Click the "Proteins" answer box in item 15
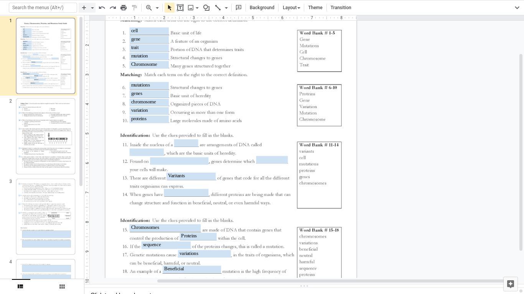The height and width of the screenshot is (294, 524). coord(198,237)
